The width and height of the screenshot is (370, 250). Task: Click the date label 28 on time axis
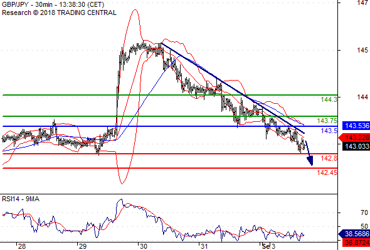point(22,246)
